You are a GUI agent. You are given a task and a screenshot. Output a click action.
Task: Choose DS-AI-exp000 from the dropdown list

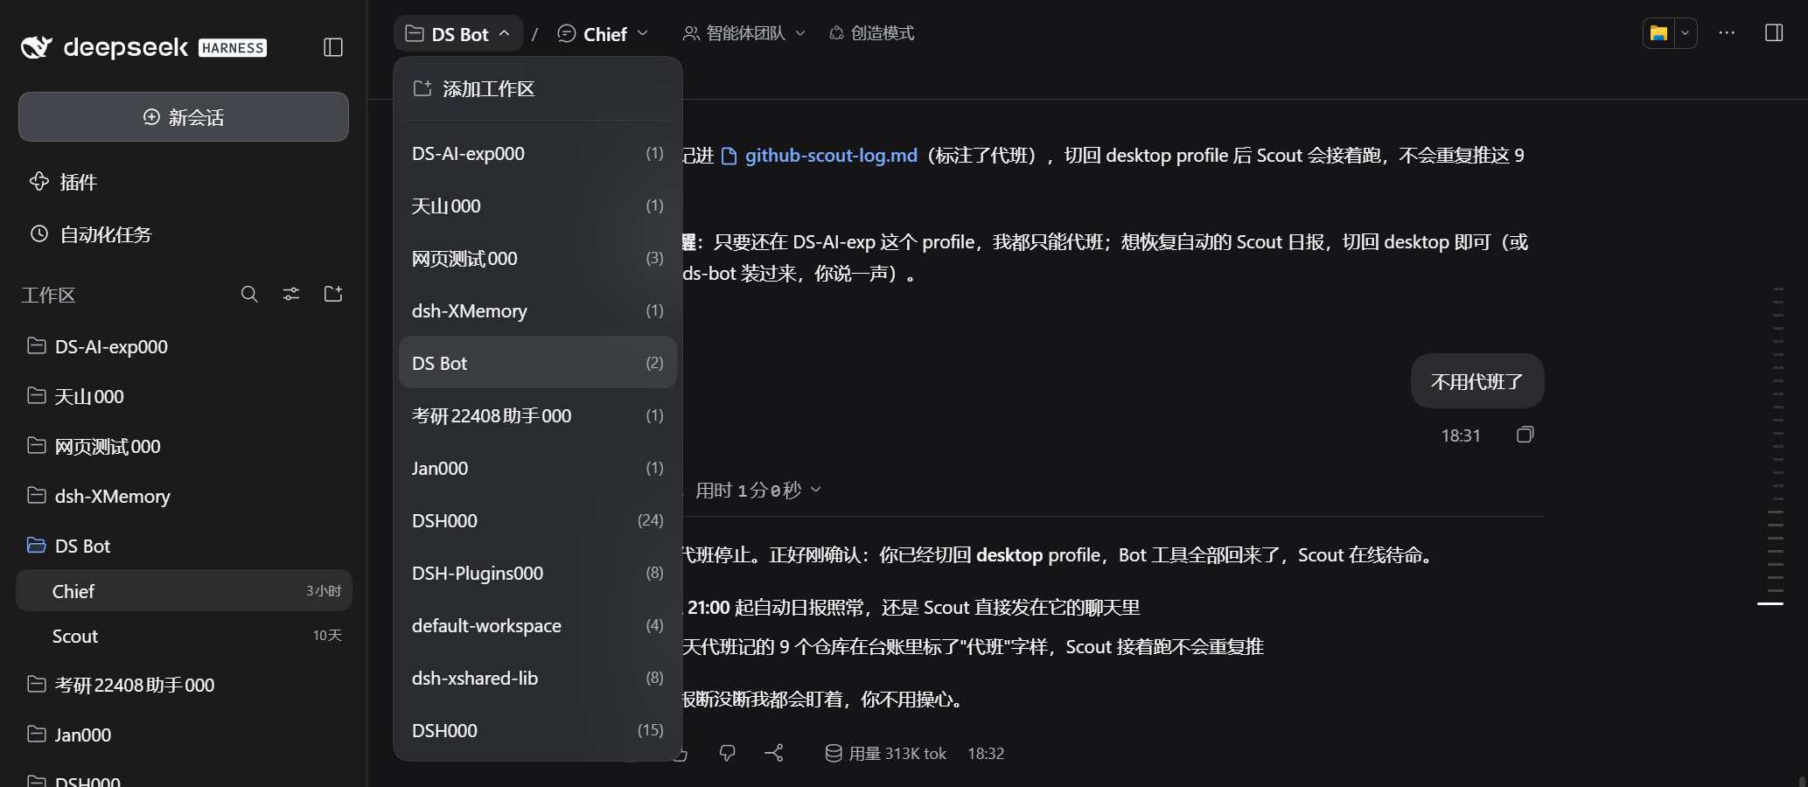tap(537, 153)
